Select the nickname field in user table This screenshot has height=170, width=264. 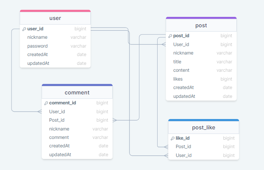(x=55, y=37)
